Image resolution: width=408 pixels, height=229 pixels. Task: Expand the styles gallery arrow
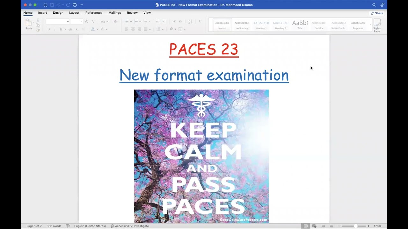370,24
